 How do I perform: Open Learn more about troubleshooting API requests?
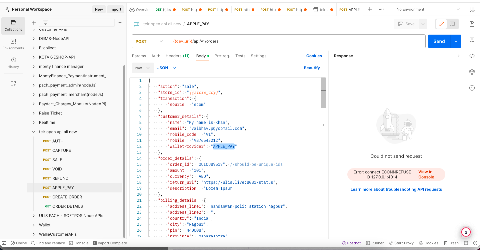click(x=396, y=189)
